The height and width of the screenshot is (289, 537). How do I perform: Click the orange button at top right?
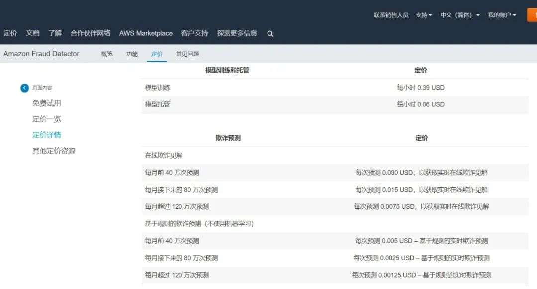532,15
